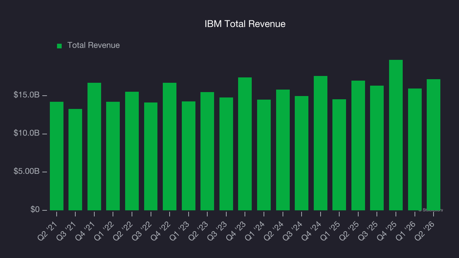Click the Q4 '21 revenue bar
This screenshot has width=459, height=258.
coord(94,147)
